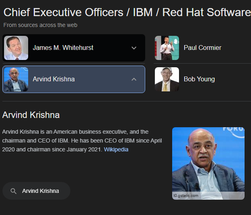Follow the Wikipedia link
This screenshot has width=251, height=215.
[x=116, y=149]
